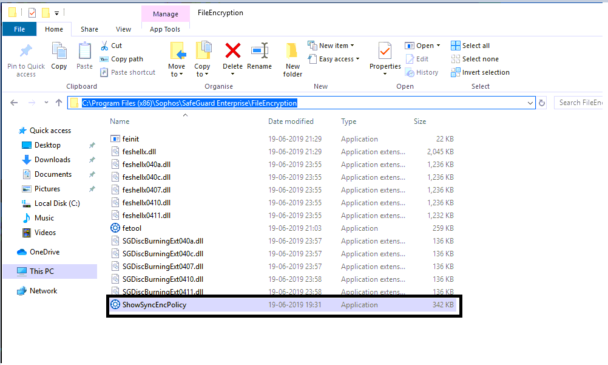This screenshot has height=365, width=608.
Task: Click the Delete red X icon
Action: pos(232,51)
